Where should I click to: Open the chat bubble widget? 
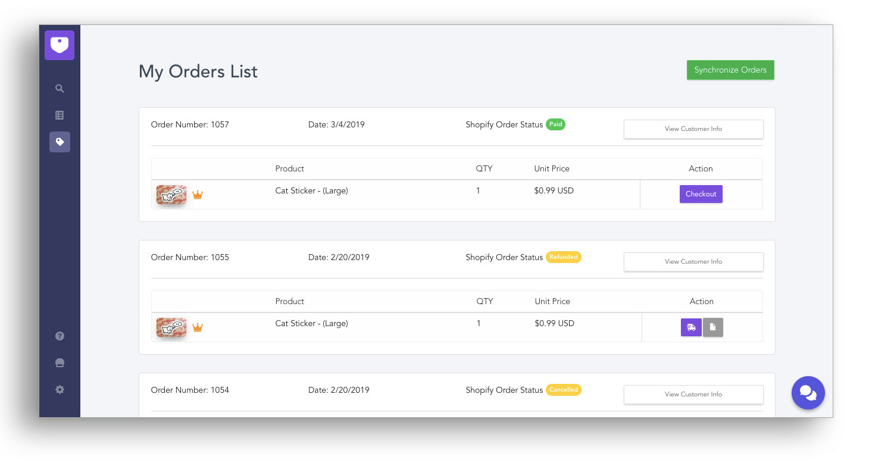pos(808,393)
